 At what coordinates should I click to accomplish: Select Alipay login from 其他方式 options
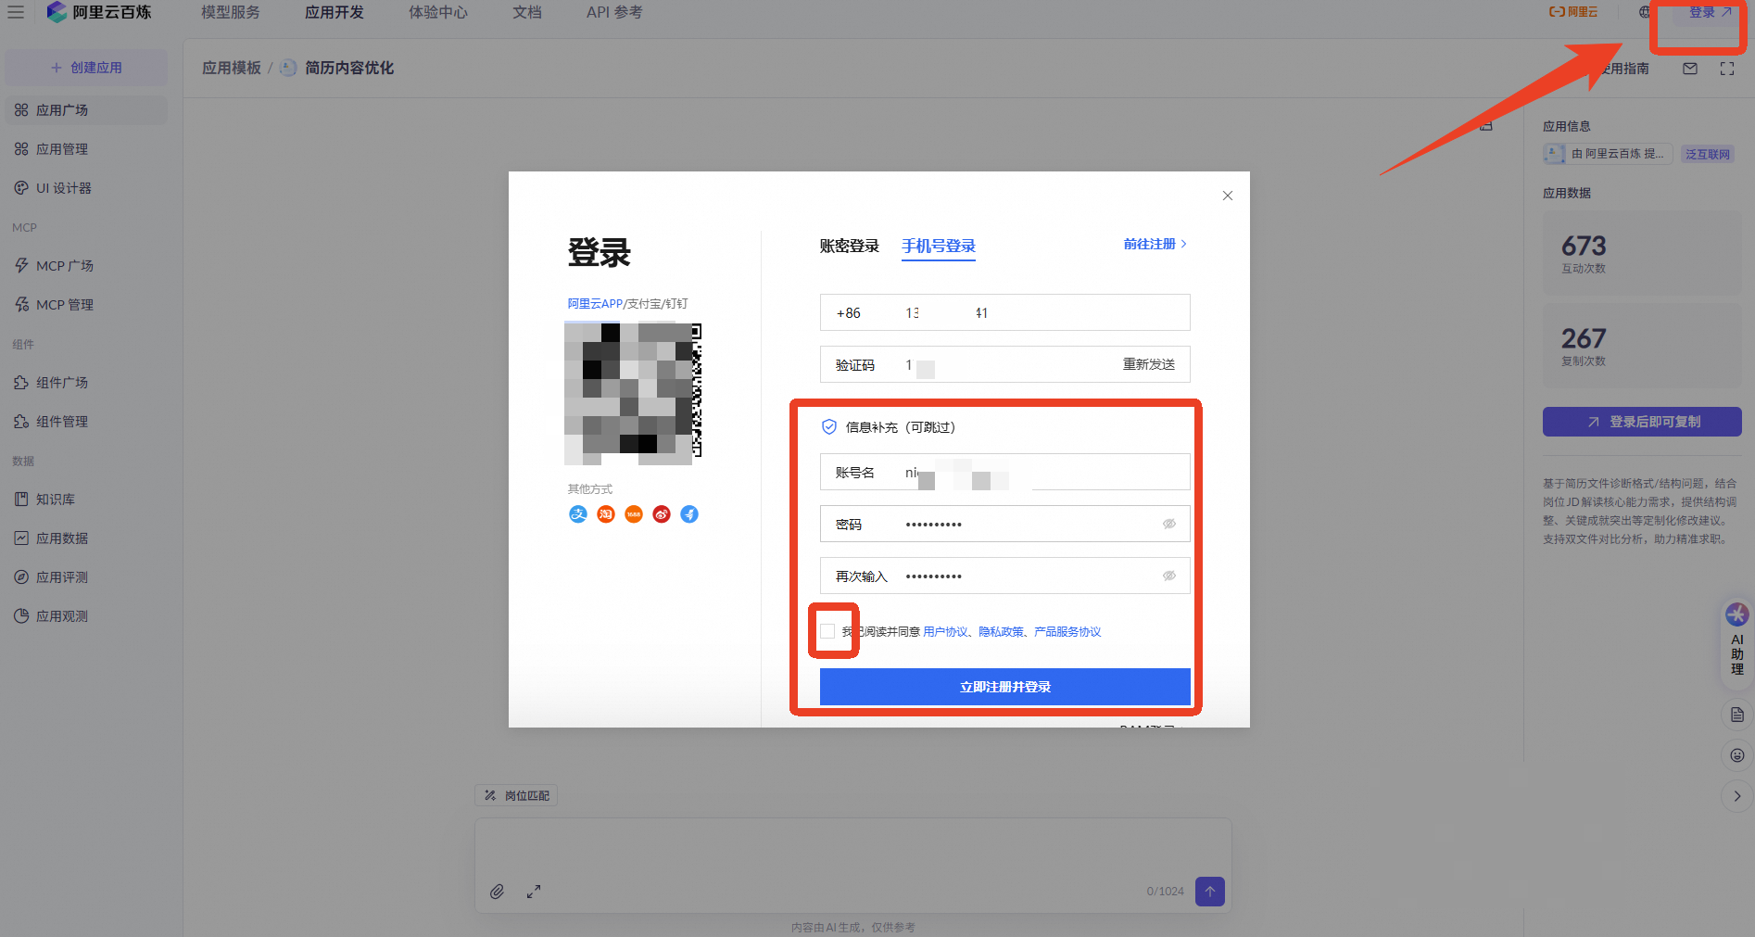577,514
